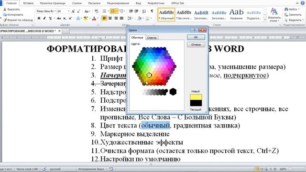Toggle strikethrough (abc) formatting
Viewport: 306px width, 172px height.
tap(59, 18)
